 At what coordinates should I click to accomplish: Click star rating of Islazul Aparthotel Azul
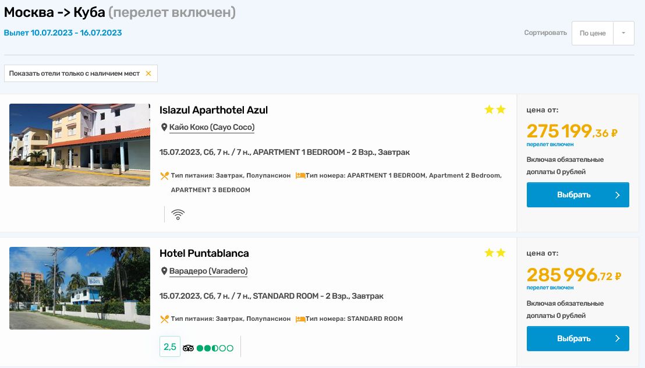click(x=495, y=109)
